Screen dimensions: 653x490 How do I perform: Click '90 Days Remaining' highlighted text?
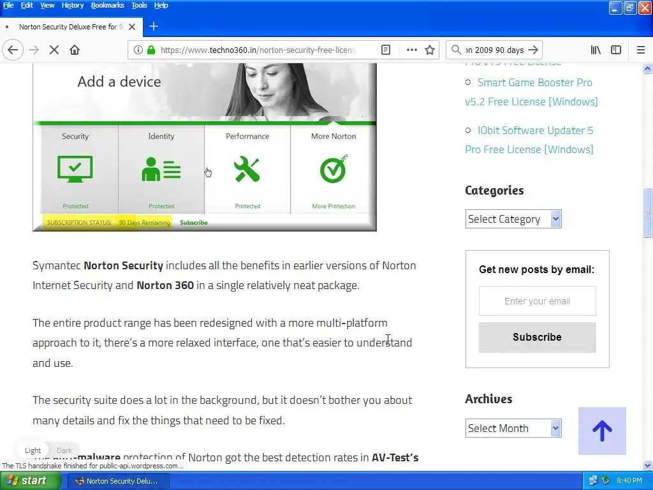(145, 223)
